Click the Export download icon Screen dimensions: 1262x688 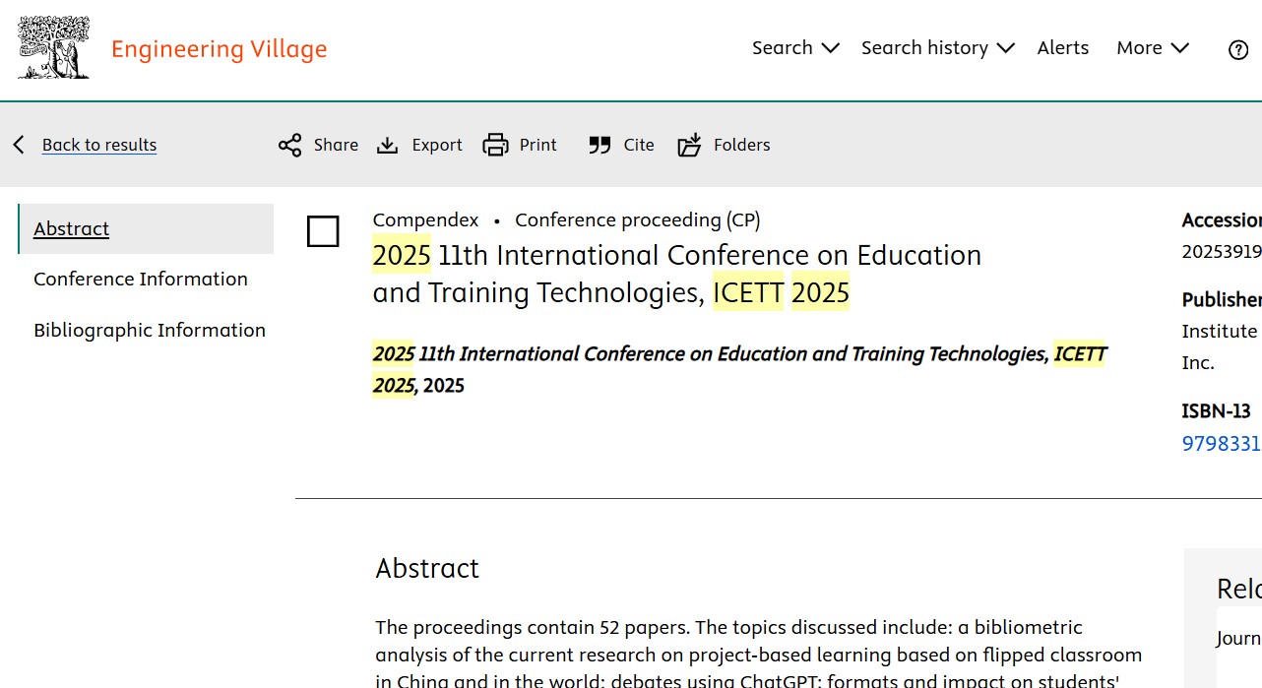point(388,146)
